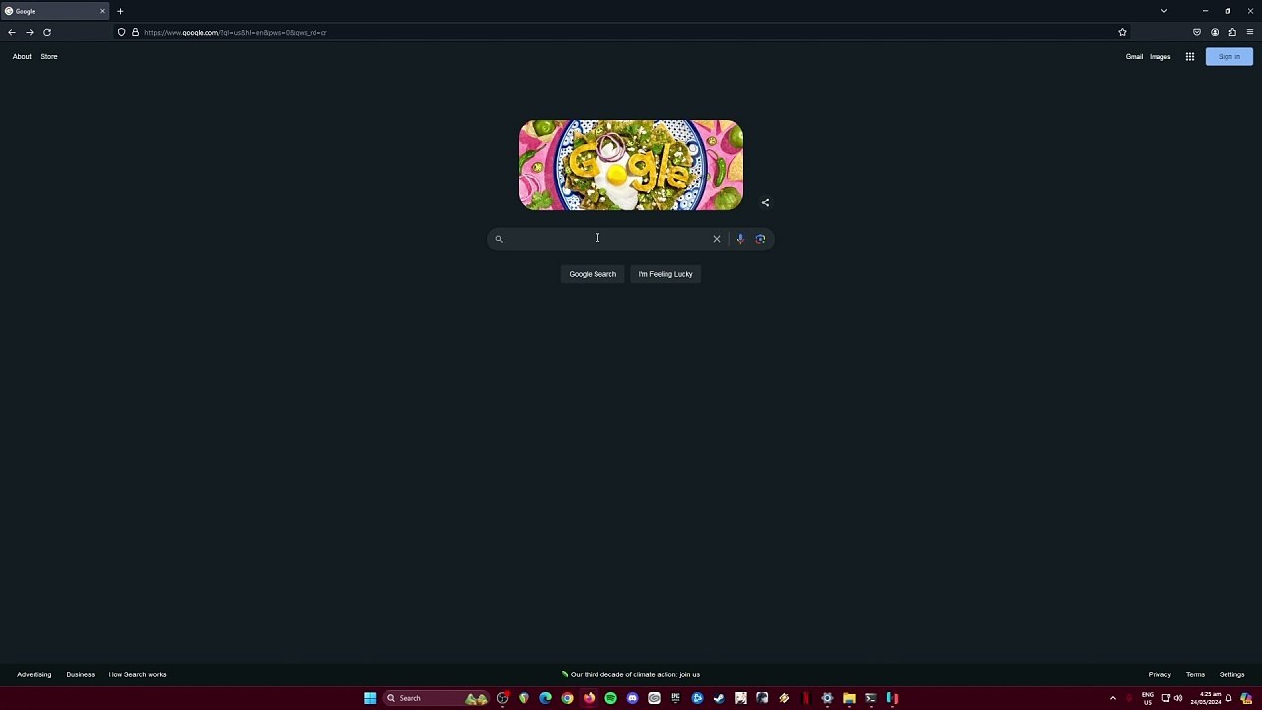Open the Firefox account icon
1262x710 pixels.
coord(1215,32)
